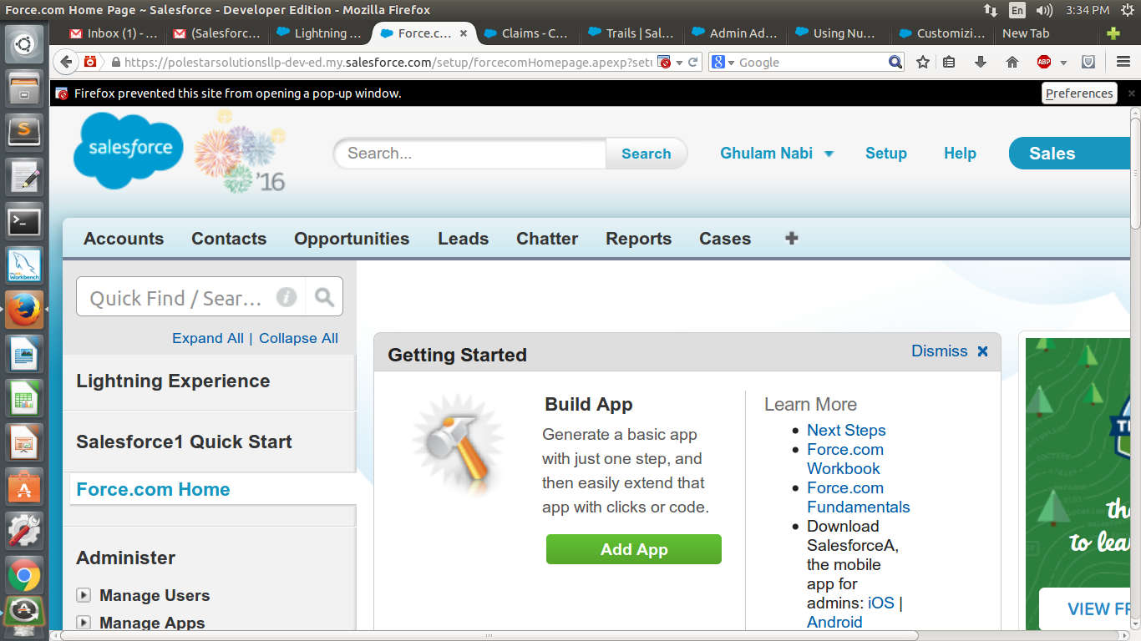The width and height of the screenshot is (1141, 641).
Task: Open Salesforce1 Quick Start in sidebar
Action: click(x=184, y=442)
